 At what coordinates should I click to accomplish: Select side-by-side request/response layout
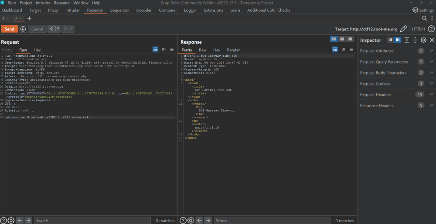(x=334, y=39)
